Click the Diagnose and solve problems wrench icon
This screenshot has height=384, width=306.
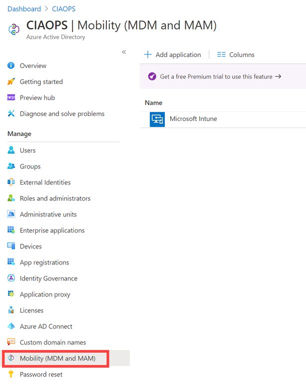coord(11,114)
